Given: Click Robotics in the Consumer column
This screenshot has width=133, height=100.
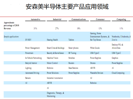Looking at the screenshot, I should coord(93,83).
